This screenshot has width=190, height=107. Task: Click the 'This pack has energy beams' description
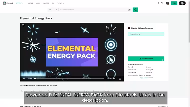39,85
